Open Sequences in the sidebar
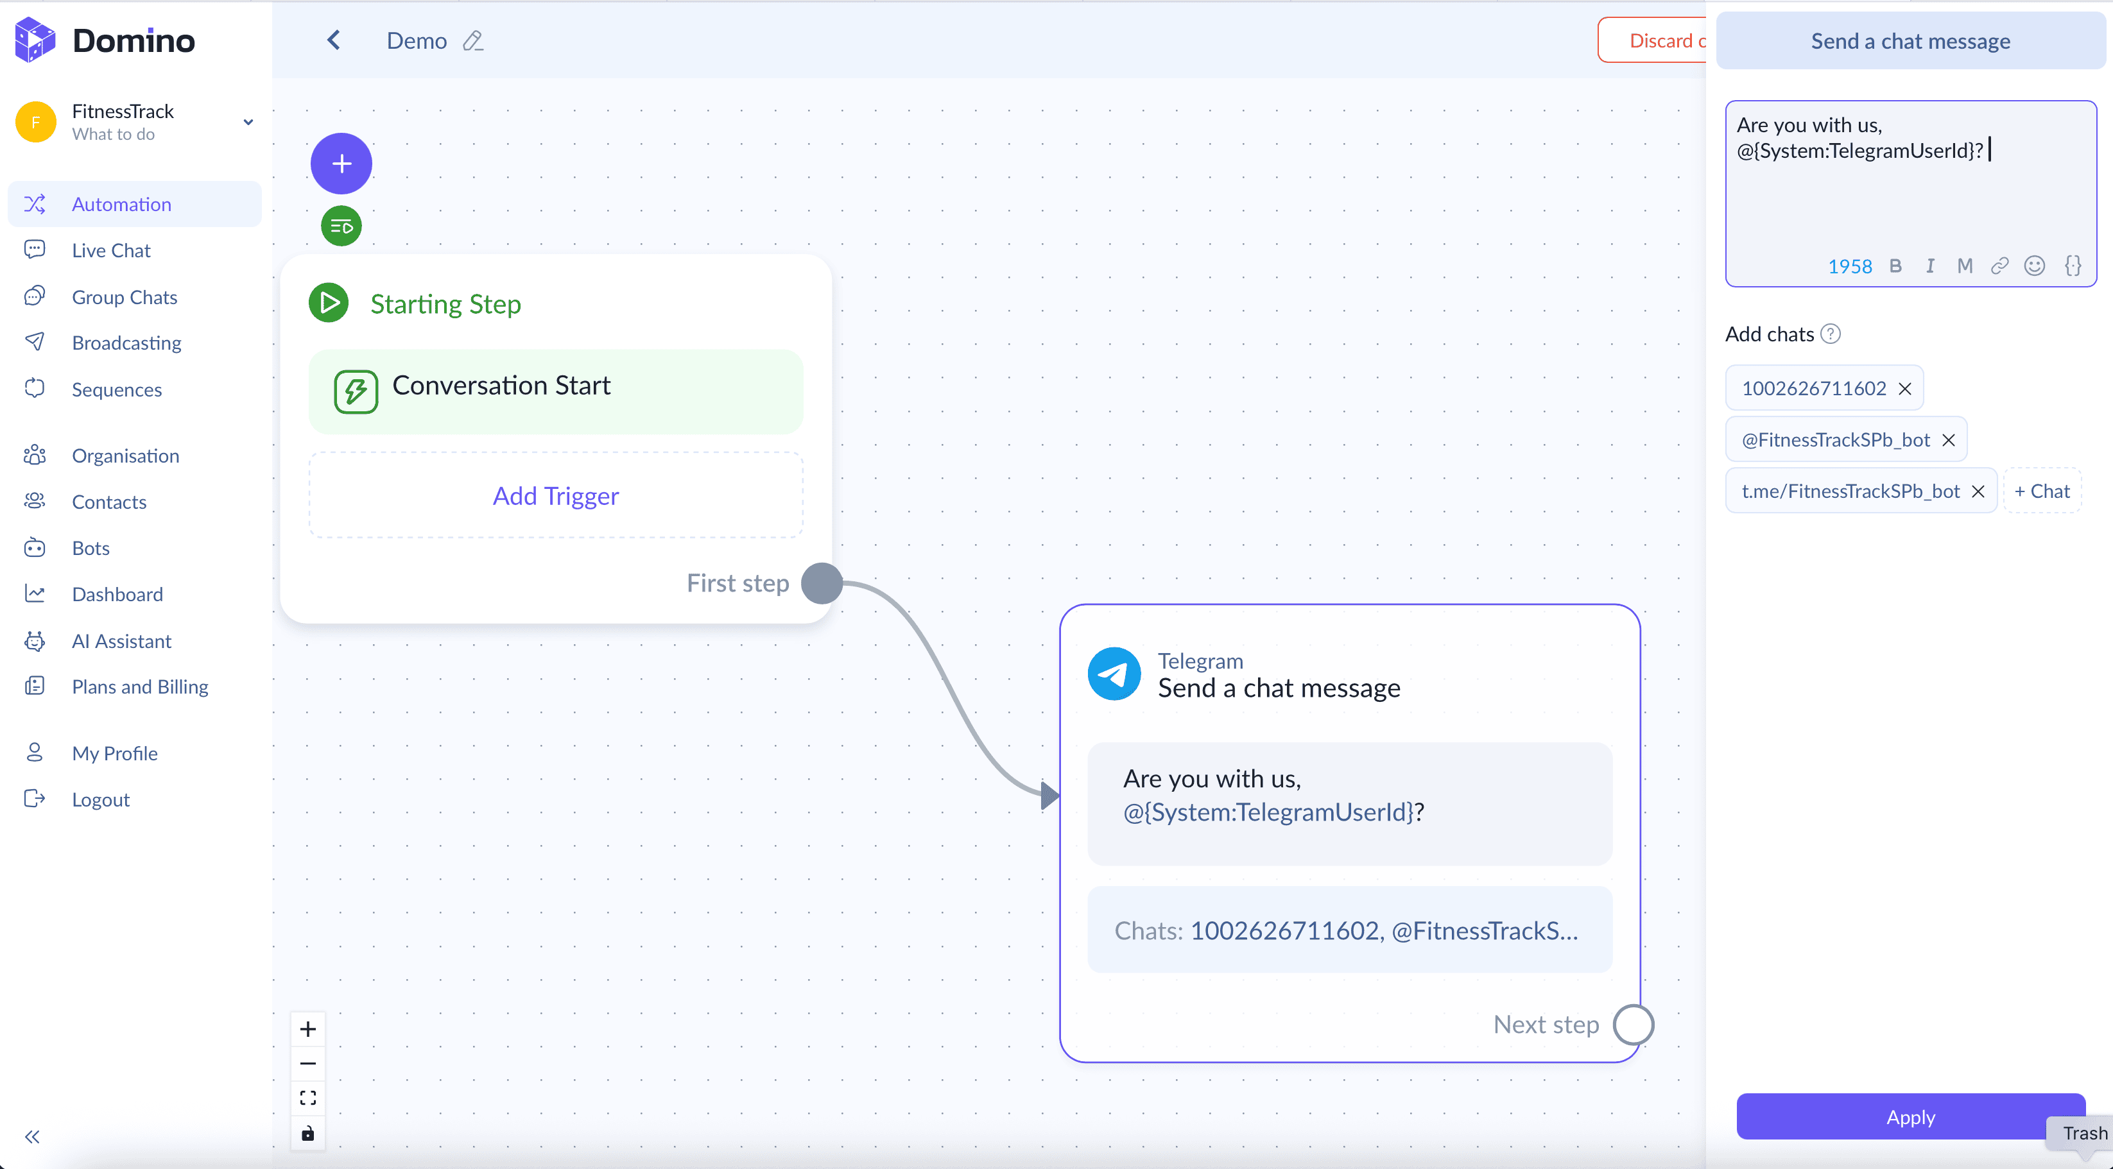This screenshot has height=1169, width=2113. pos(116,389)
